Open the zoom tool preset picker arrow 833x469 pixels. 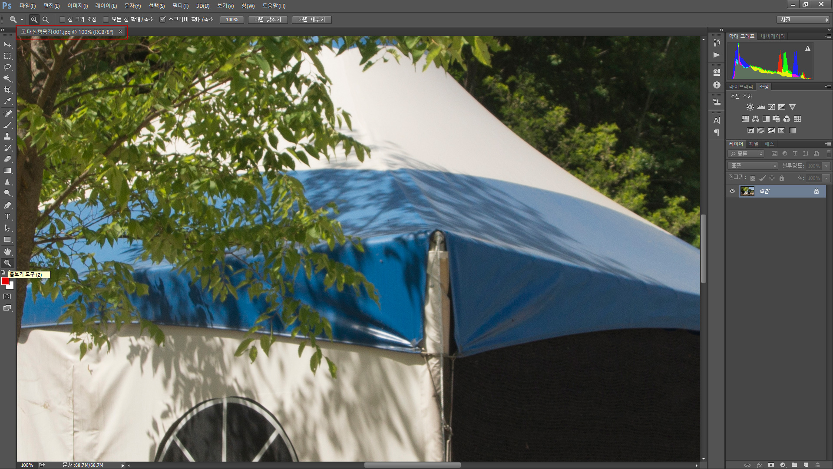pyautogui.click(x=22, y=20)
